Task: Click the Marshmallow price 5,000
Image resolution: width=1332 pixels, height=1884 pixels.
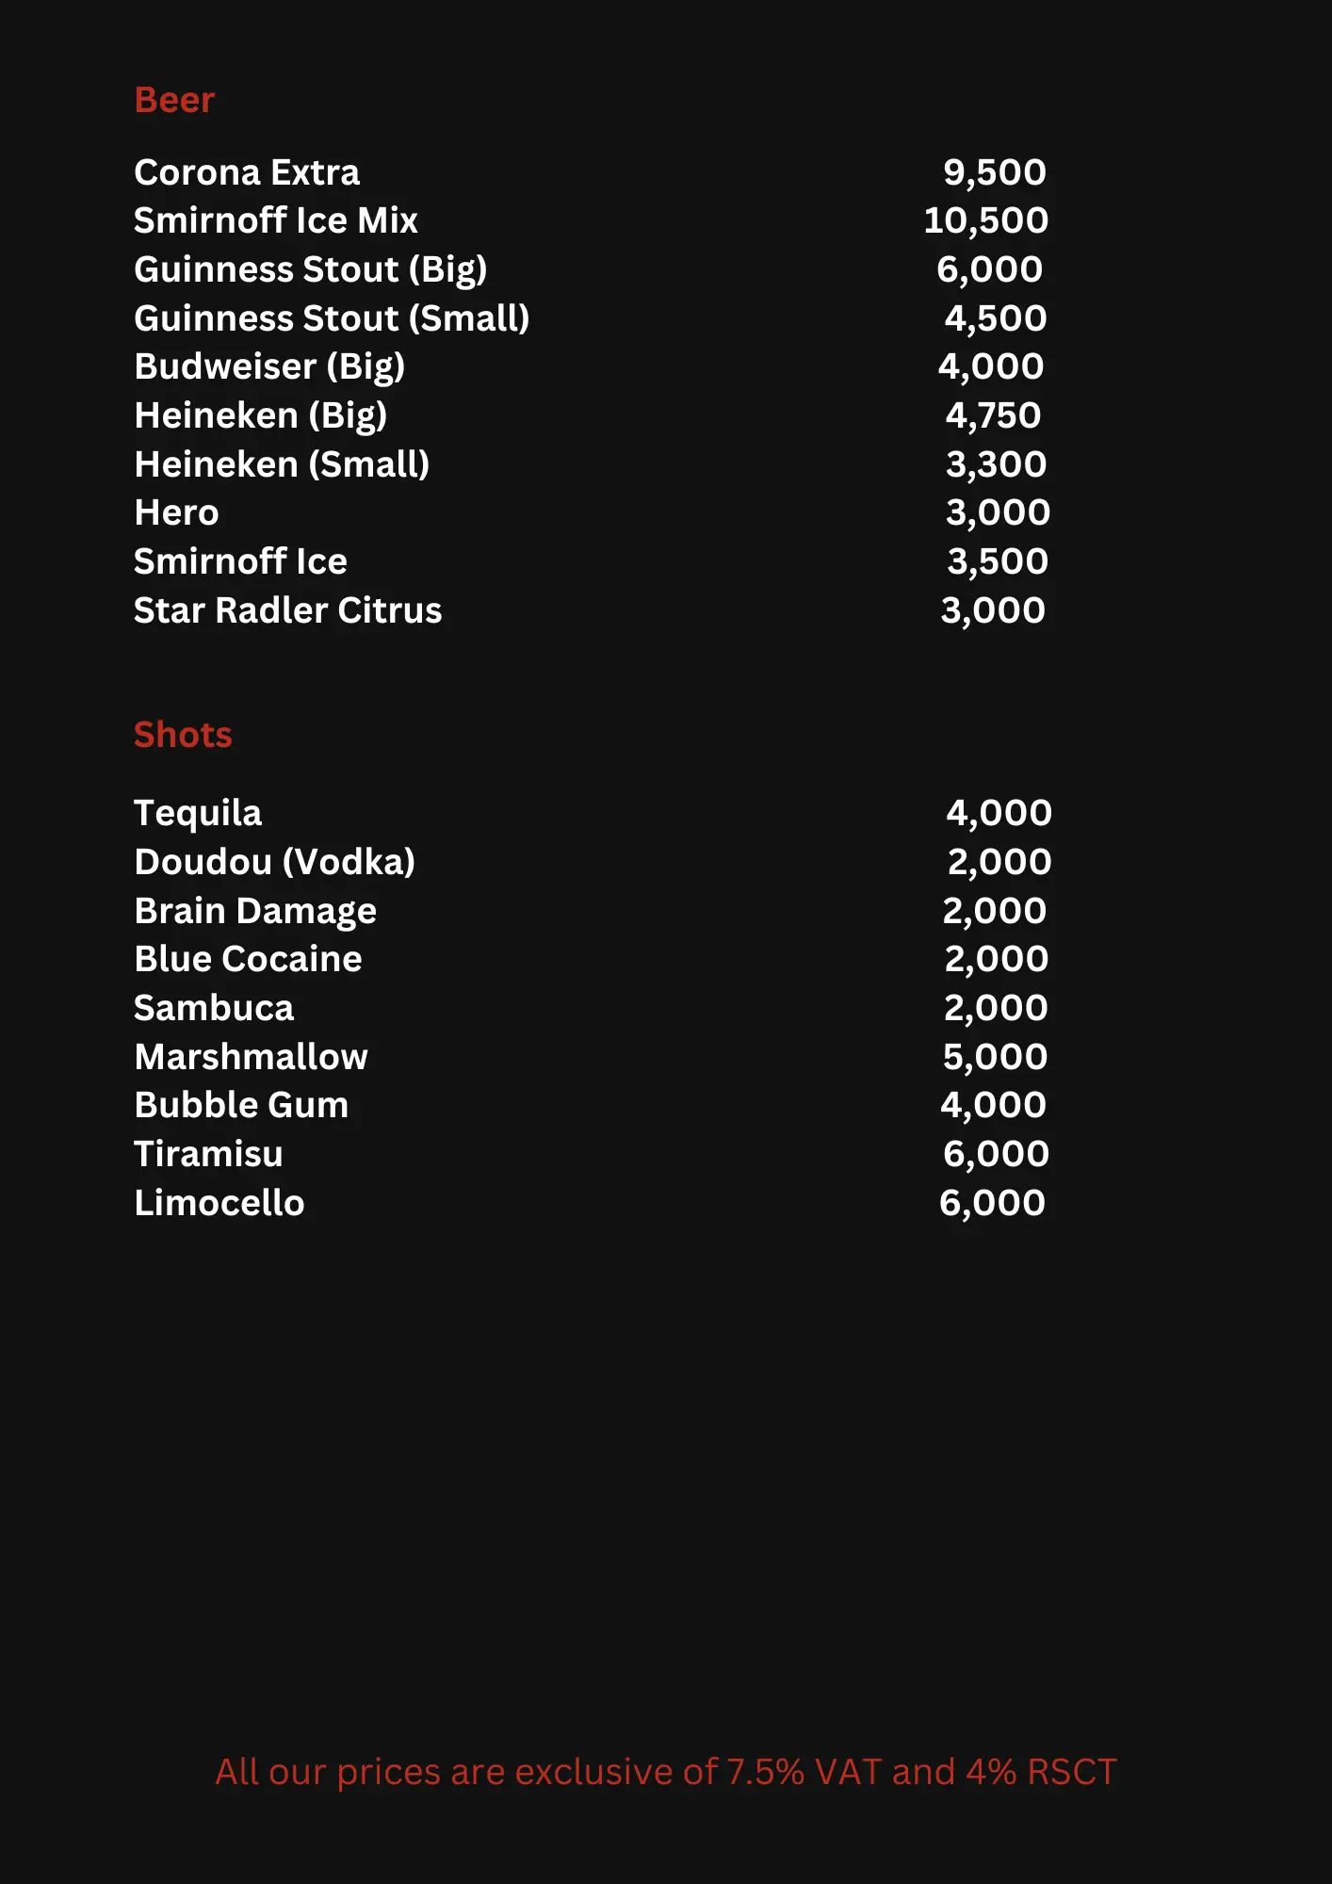Action: [x=995, y=1057]
